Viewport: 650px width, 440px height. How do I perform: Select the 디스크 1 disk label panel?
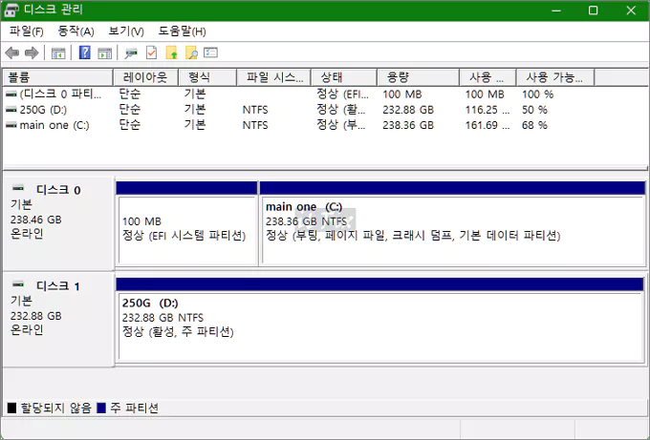(58, 320)
